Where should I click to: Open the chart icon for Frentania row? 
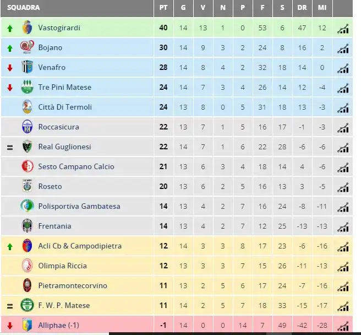343,226
